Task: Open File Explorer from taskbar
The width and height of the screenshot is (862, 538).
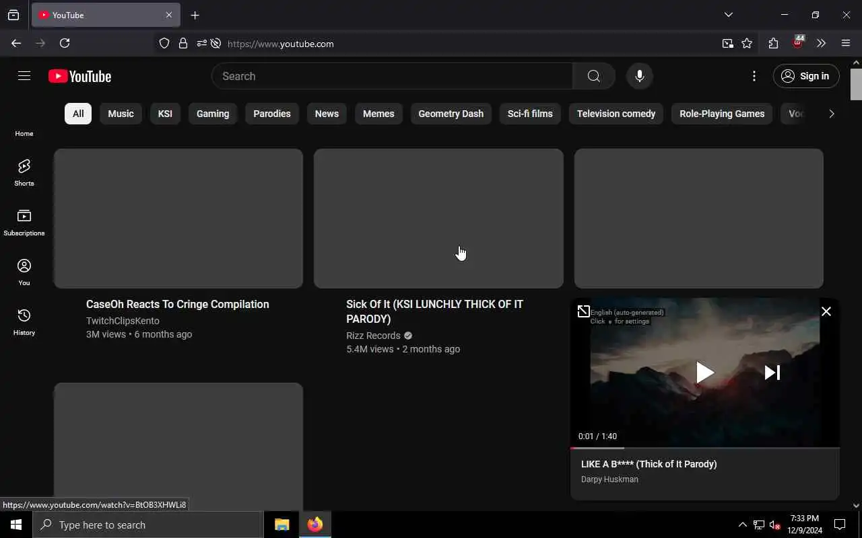Action: point(281,525)
